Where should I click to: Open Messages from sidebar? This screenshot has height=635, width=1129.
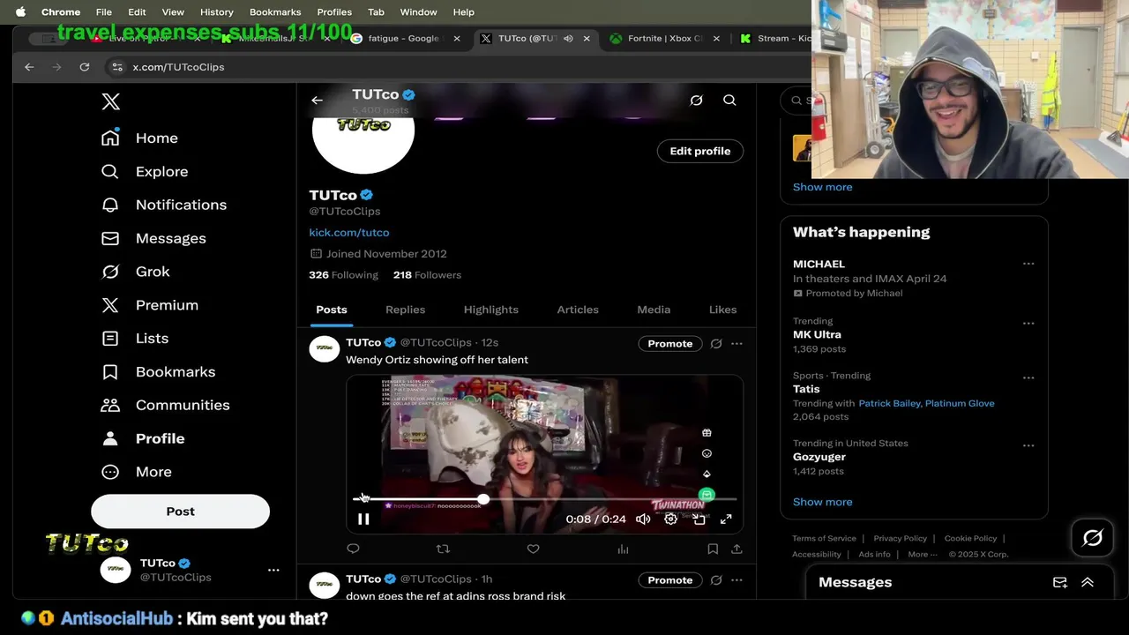point(153,238)
